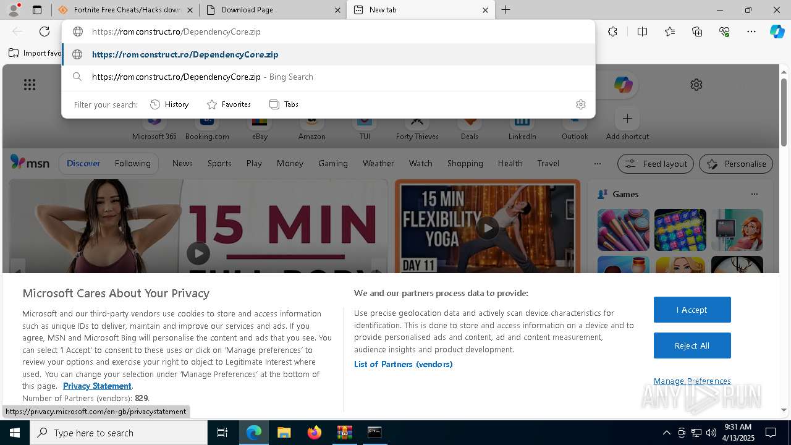
Task: Open Favorites star toolbar icon
Action: coord(670,32)
